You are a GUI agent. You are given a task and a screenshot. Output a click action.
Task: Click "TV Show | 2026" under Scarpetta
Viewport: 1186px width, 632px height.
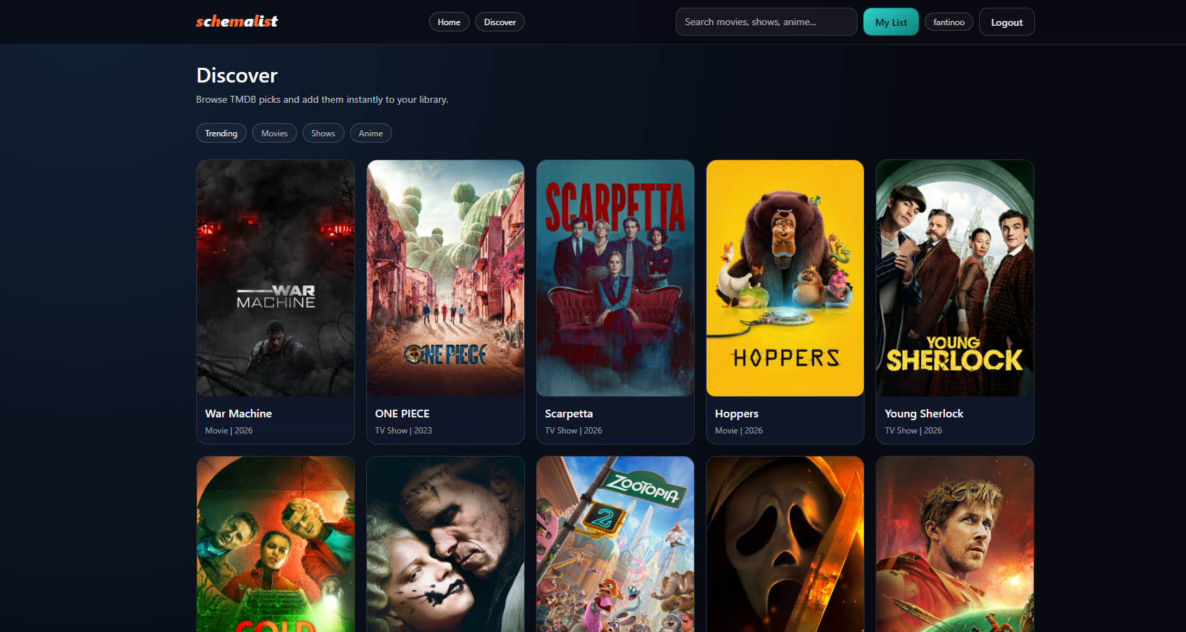click(573, 431)
